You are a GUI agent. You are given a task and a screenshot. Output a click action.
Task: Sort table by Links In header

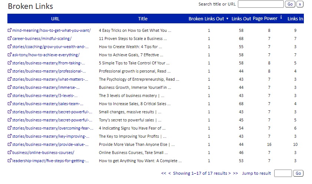(x=295, y=19)
